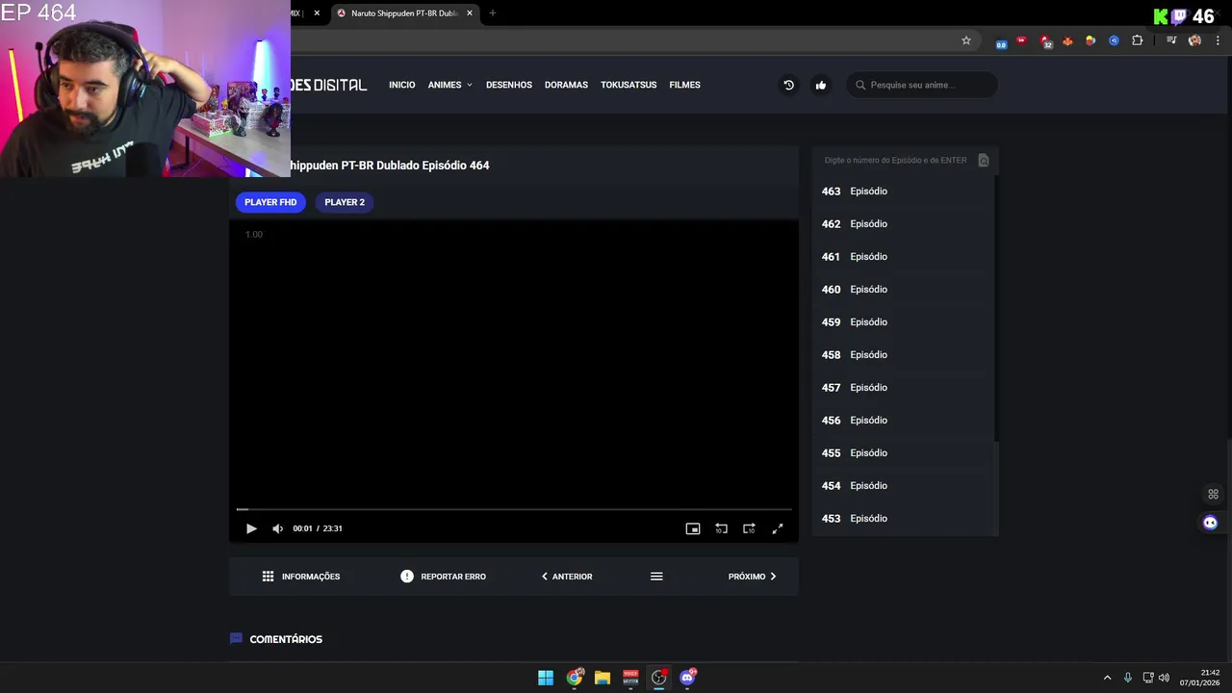Open the media control music-list icon
1232x693 pixels.
1171,40
